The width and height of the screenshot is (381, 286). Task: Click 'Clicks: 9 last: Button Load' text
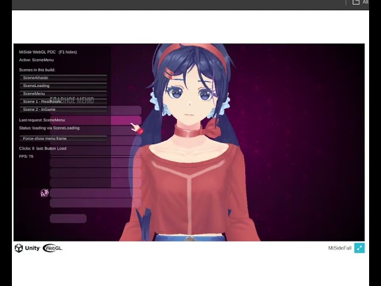pyautogui.click(x=43, y=148)
